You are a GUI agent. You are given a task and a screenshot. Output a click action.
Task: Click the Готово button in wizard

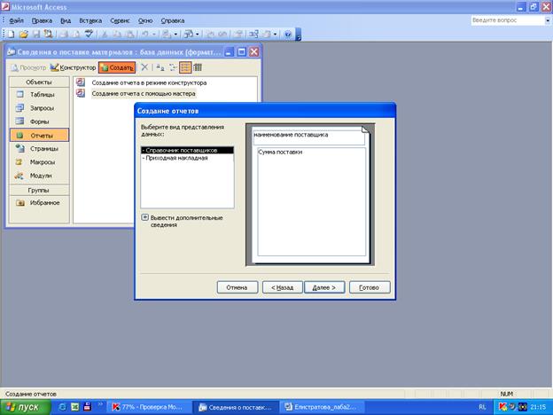click(x=370, y=287)
